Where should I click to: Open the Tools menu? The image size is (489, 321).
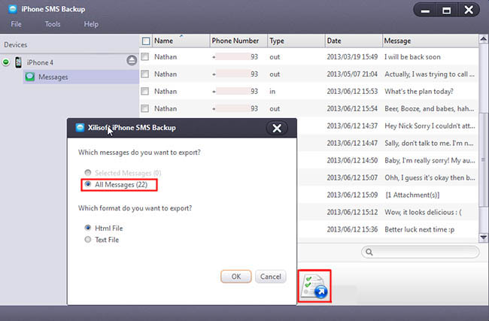coord(53,24)
